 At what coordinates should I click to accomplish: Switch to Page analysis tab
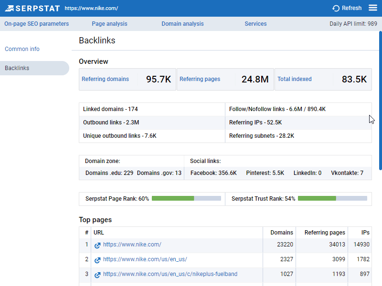[x=109, y=24]
